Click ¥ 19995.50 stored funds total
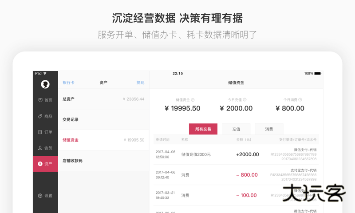Image resolution: width=355 pixels, height=213 pixels. pos(182,108)
